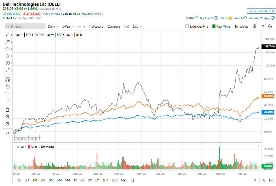This screenshot has height=186, width=276.
Task: Open Notes editor
Action: coord(192,18)
